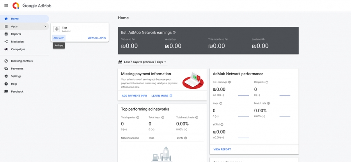Click help icon beside Total match rate
Viewport: 351px width, 162px height.
coord(197,118)
